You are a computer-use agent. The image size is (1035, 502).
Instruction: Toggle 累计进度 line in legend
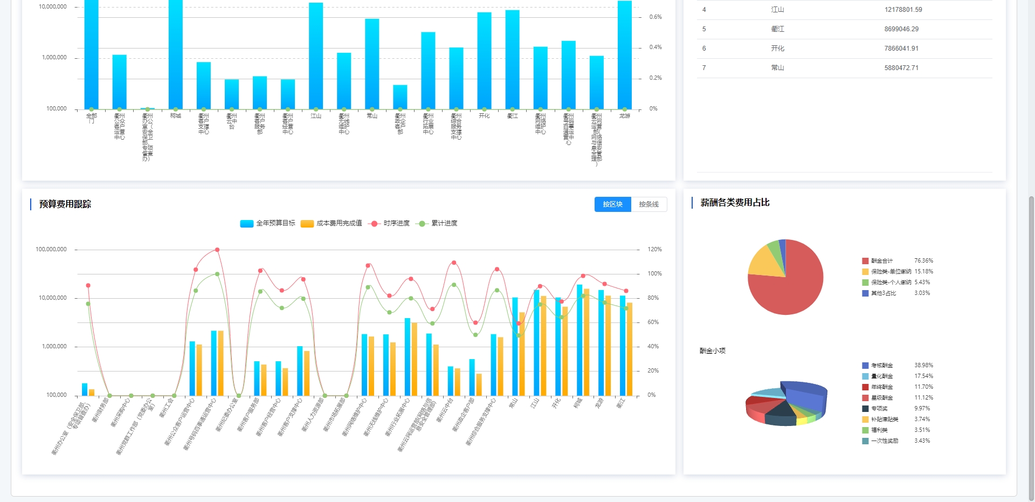coord(437,223)
